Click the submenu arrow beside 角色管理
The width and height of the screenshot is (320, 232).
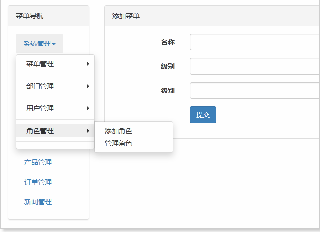click(88, 131)
